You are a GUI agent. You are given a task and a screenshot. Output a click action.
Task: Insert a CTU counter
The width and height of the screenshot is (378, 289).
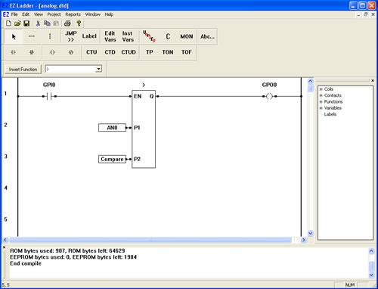[91, 52]
